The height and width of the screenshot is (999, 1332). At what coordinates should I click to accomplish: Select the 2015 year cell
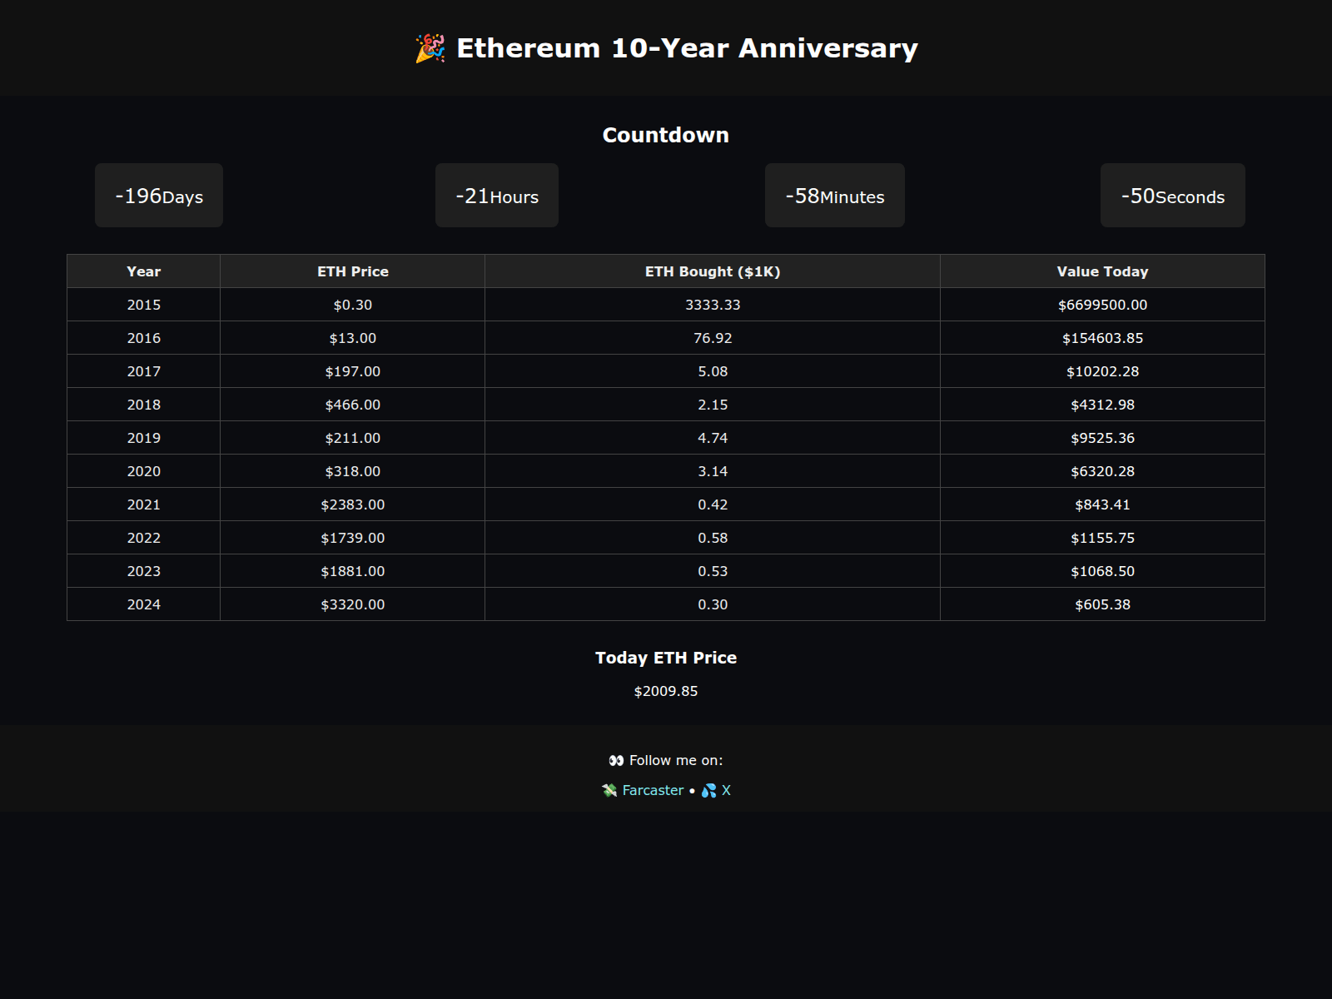[144, 305]
